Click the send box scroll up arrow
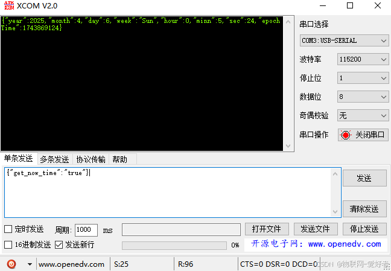 [x=335, y=174]
